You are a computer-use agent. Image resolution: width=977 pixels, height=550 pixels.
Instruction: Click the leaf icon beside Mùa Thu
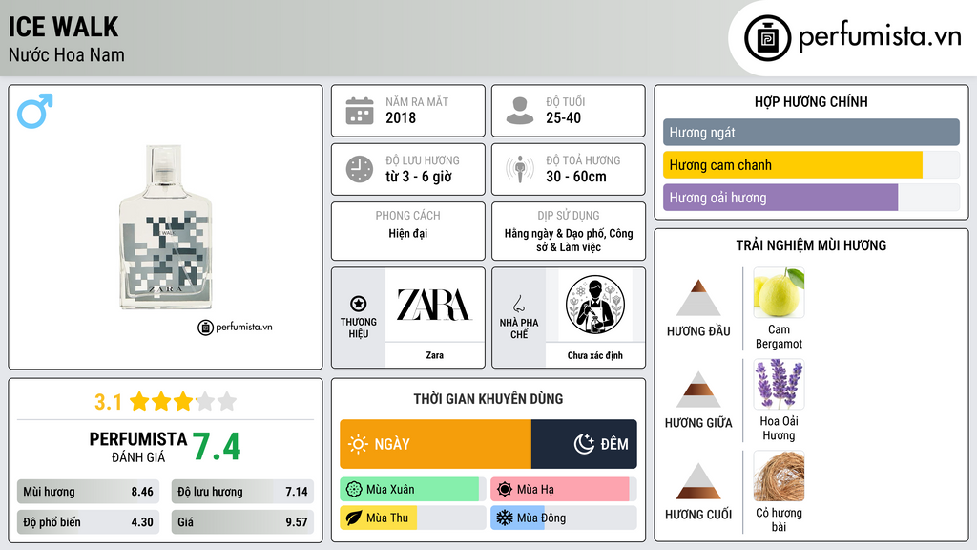point(354,518)
